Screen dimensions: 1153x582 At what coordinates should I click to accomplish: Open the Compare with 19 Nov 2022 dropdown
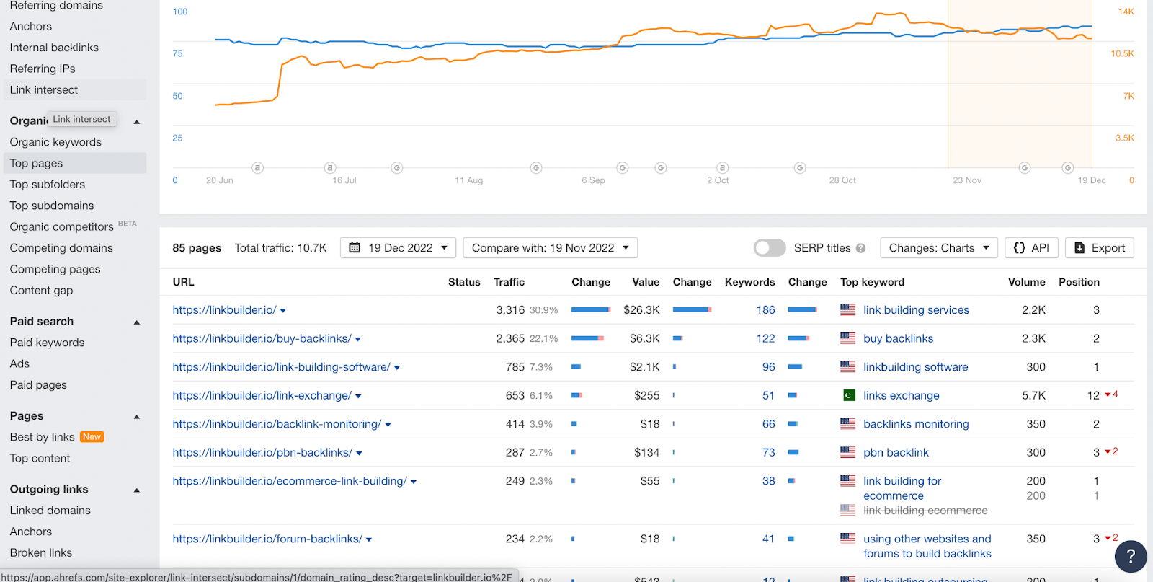coord(550,248)
